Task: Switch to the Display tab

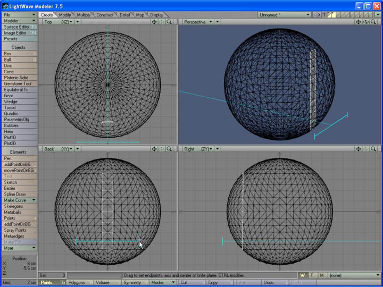Action: pos(157,15)
